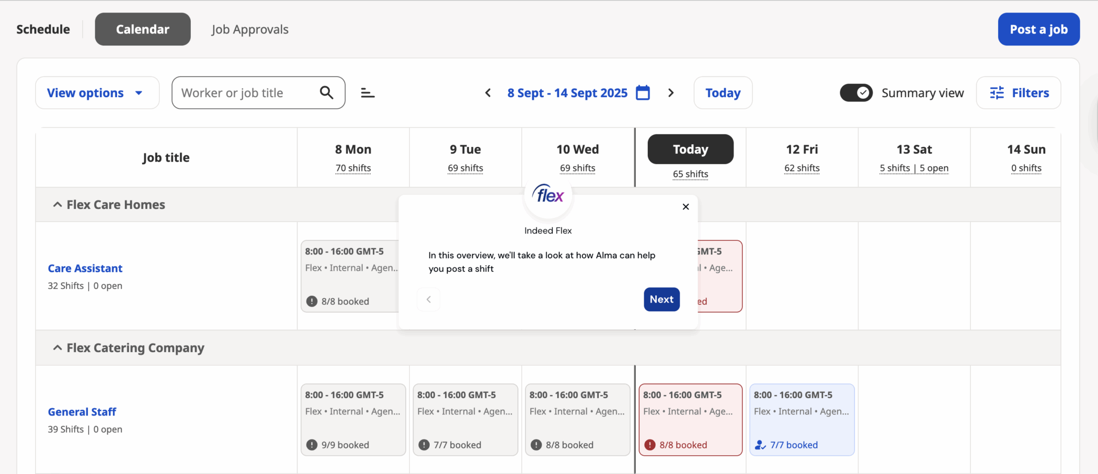Open the View options dropdown
1098x474 pixels.
point(97,93)
